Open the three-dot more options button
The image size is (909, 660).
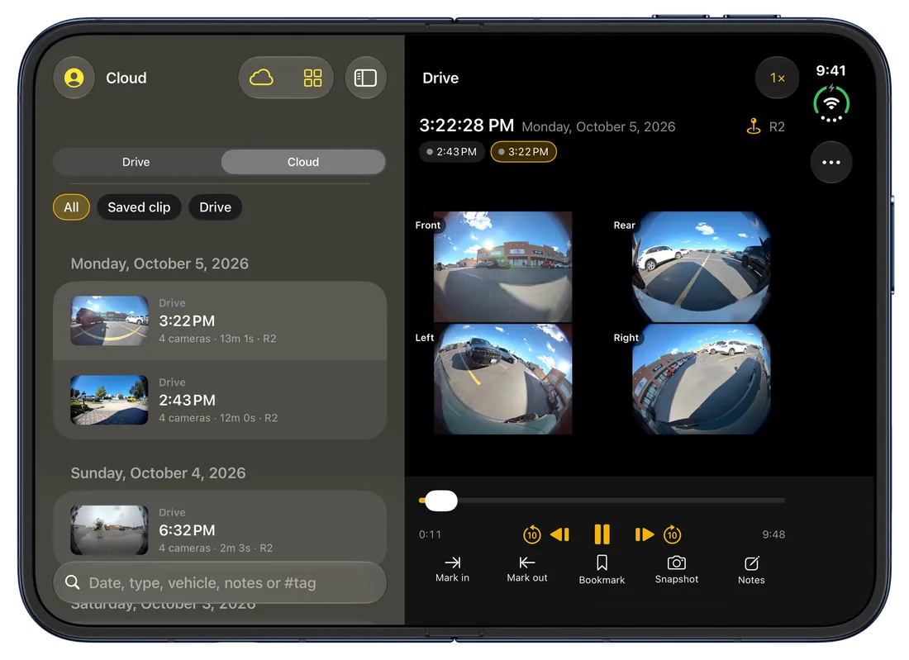click(830, 162)
